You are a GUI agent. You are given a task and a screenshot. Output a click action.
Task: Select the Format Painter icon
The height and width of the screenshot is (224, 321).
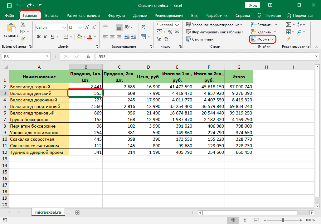tap(22, 39)
